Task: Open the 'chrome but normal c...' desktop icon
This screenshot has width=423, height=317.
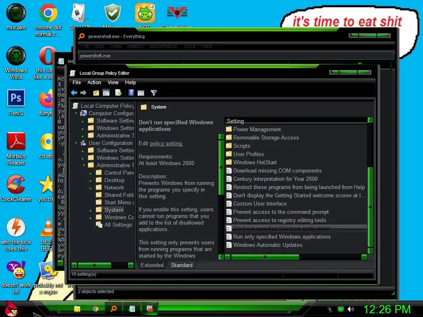Action: point(48,20)
